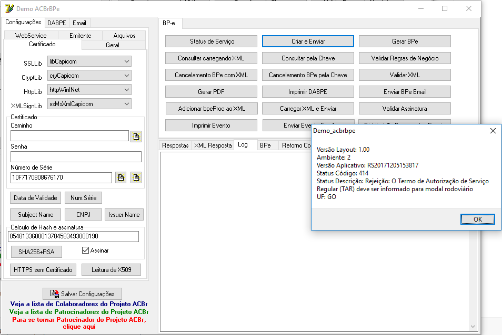This screenshot has width=502, height=335.
Task: Open the Email tab
Action: click(79, 23)
